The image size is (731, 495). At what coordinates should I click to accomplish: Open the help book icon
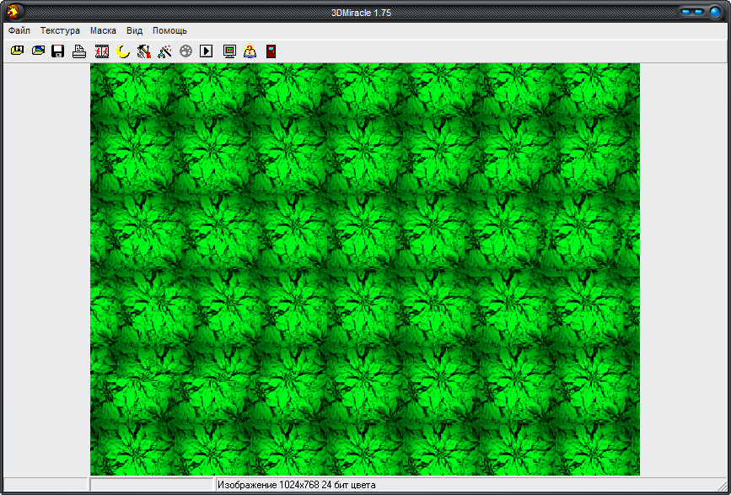pos(250,51)
